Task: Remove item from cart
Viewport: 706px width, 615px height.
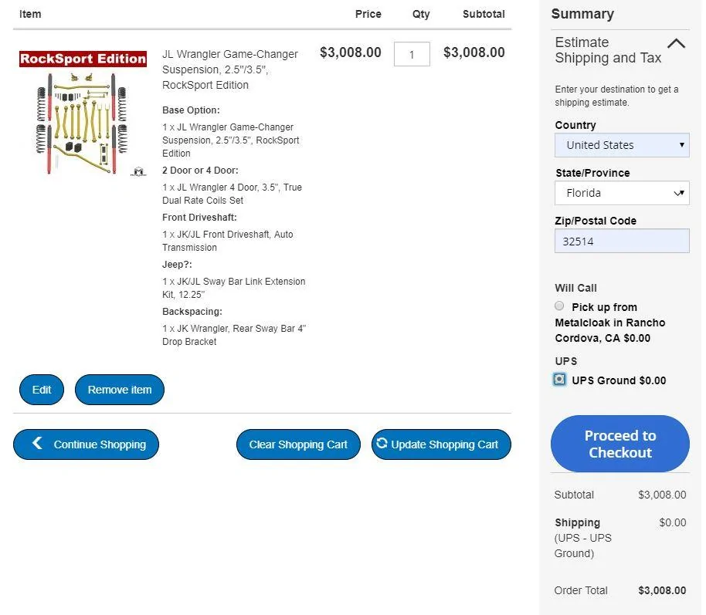Action: (x=119, y=390)
